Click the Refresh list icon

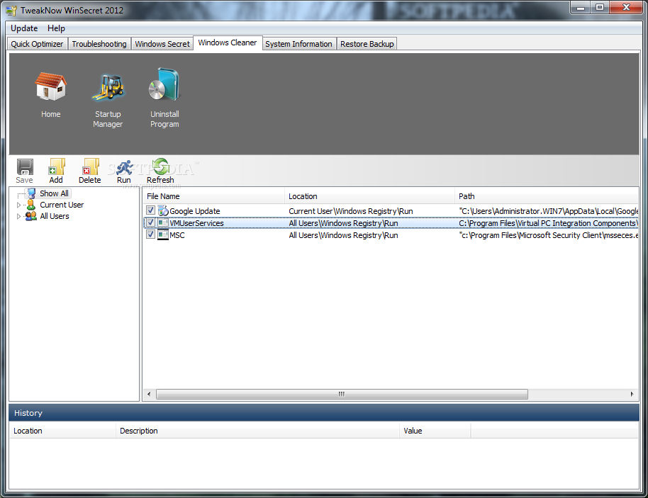tap(160, 166)
